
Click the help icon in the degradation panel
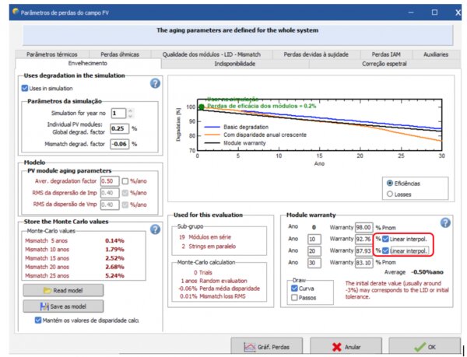155,83
